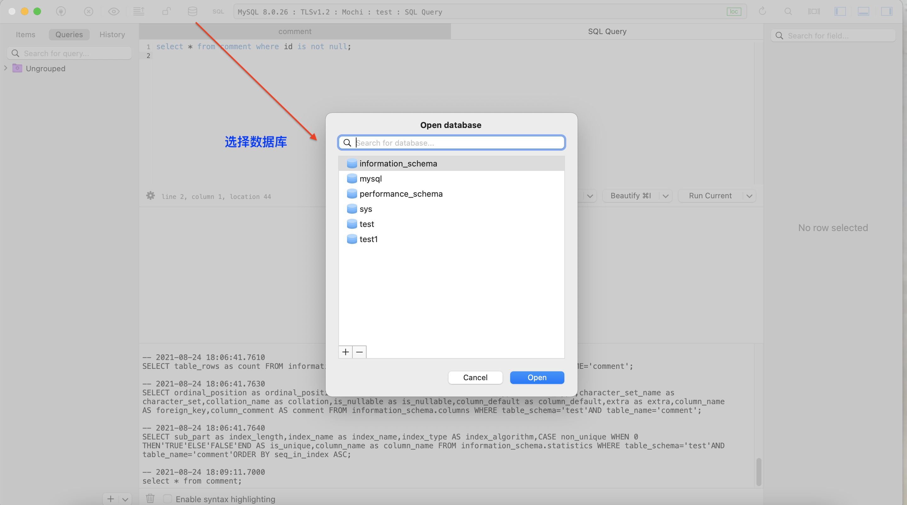Click the Cancel button in Open database dialog
The height and width of the screenshot is (505, 907).
click(475, 377)
